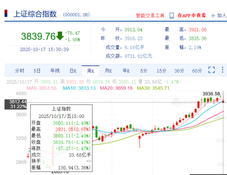Click the volume value 6.18亿手
This screenshot has width=227, height=175.
[134, 47]
